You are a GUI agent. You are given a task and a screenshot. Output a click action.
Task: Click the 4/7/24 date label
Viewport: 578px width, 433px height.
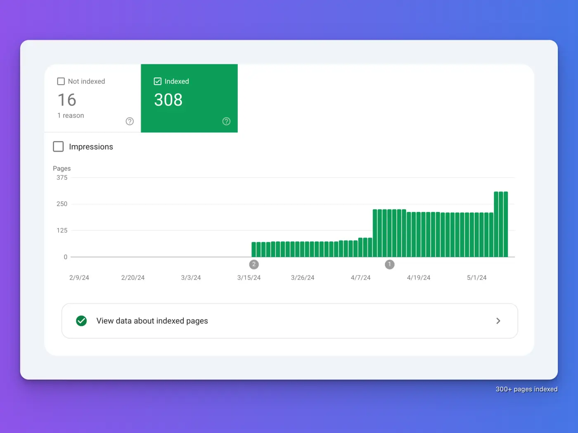(x=361, y=278)
